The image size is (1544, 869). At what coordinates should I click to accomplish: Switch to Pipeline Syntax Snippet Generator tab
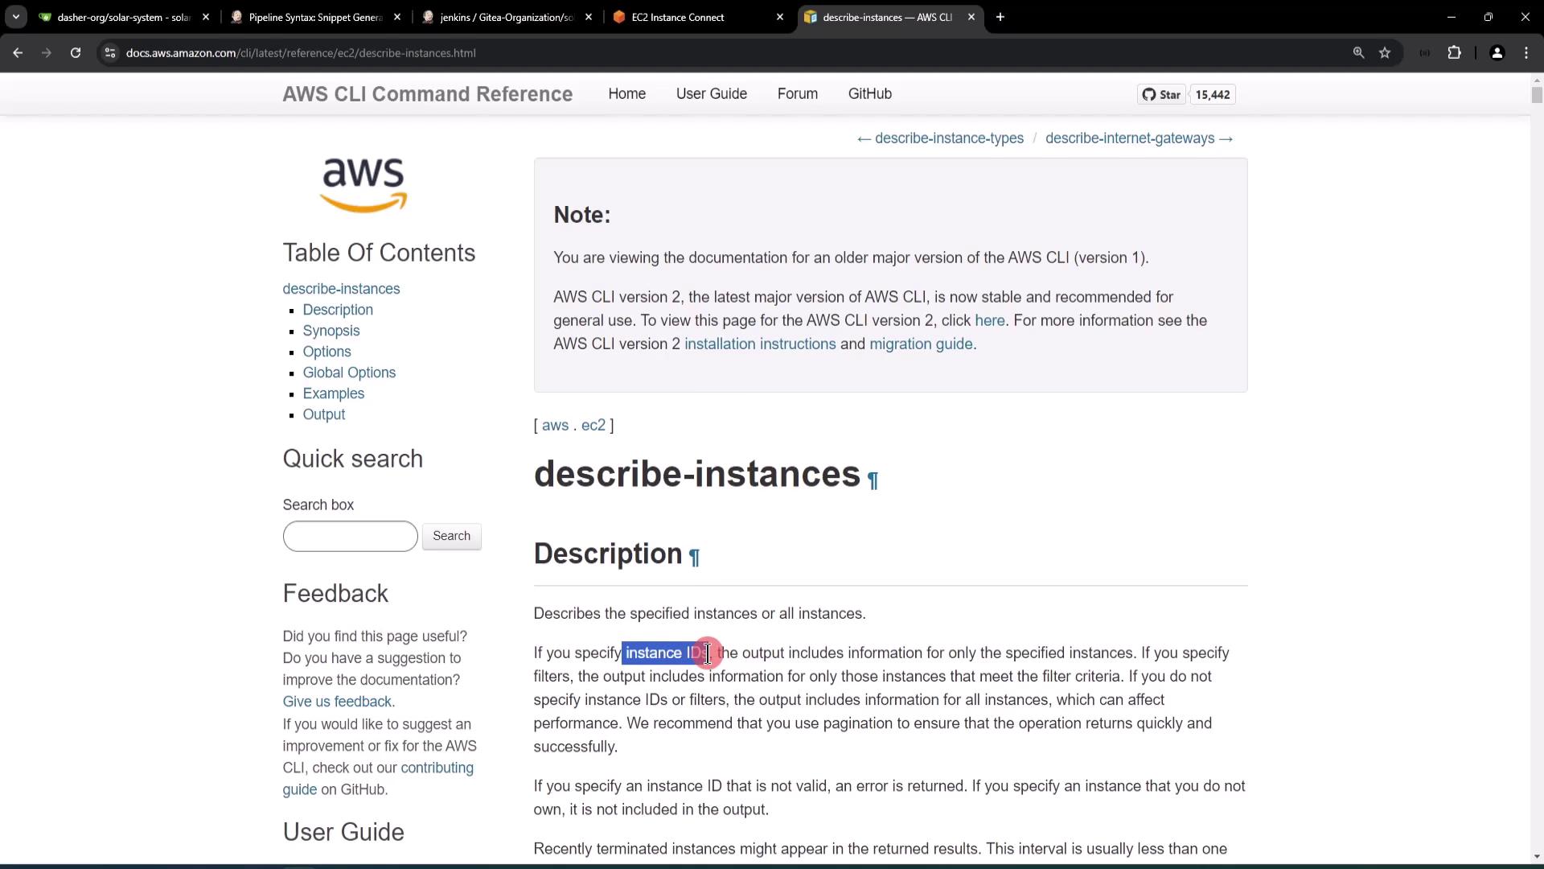point(315,17)
